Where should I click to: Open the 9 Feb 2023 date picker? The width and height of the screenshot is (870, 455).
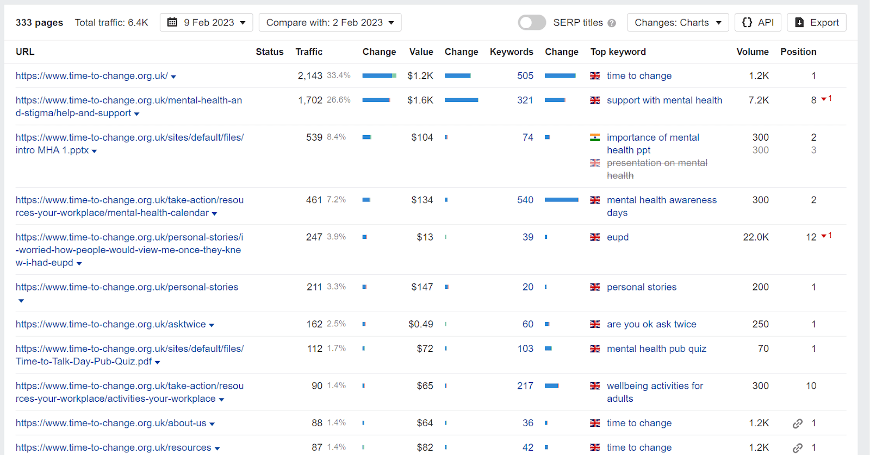click(x=207, y=22)
